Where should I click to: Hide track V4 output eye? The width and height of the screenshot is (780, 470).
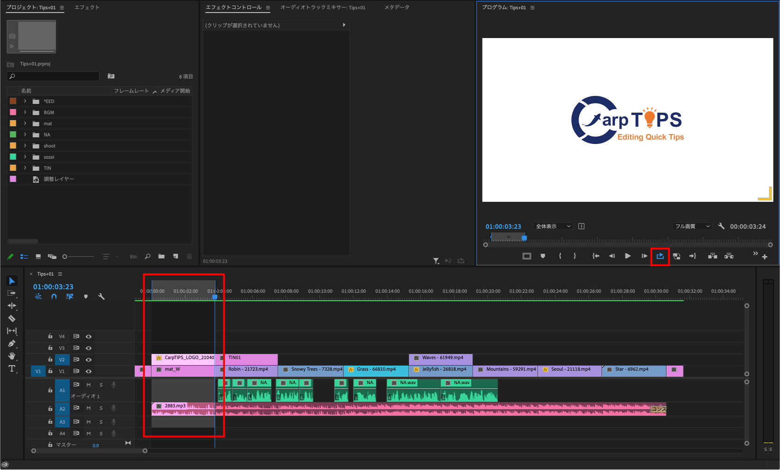click(x=89, y=336)
